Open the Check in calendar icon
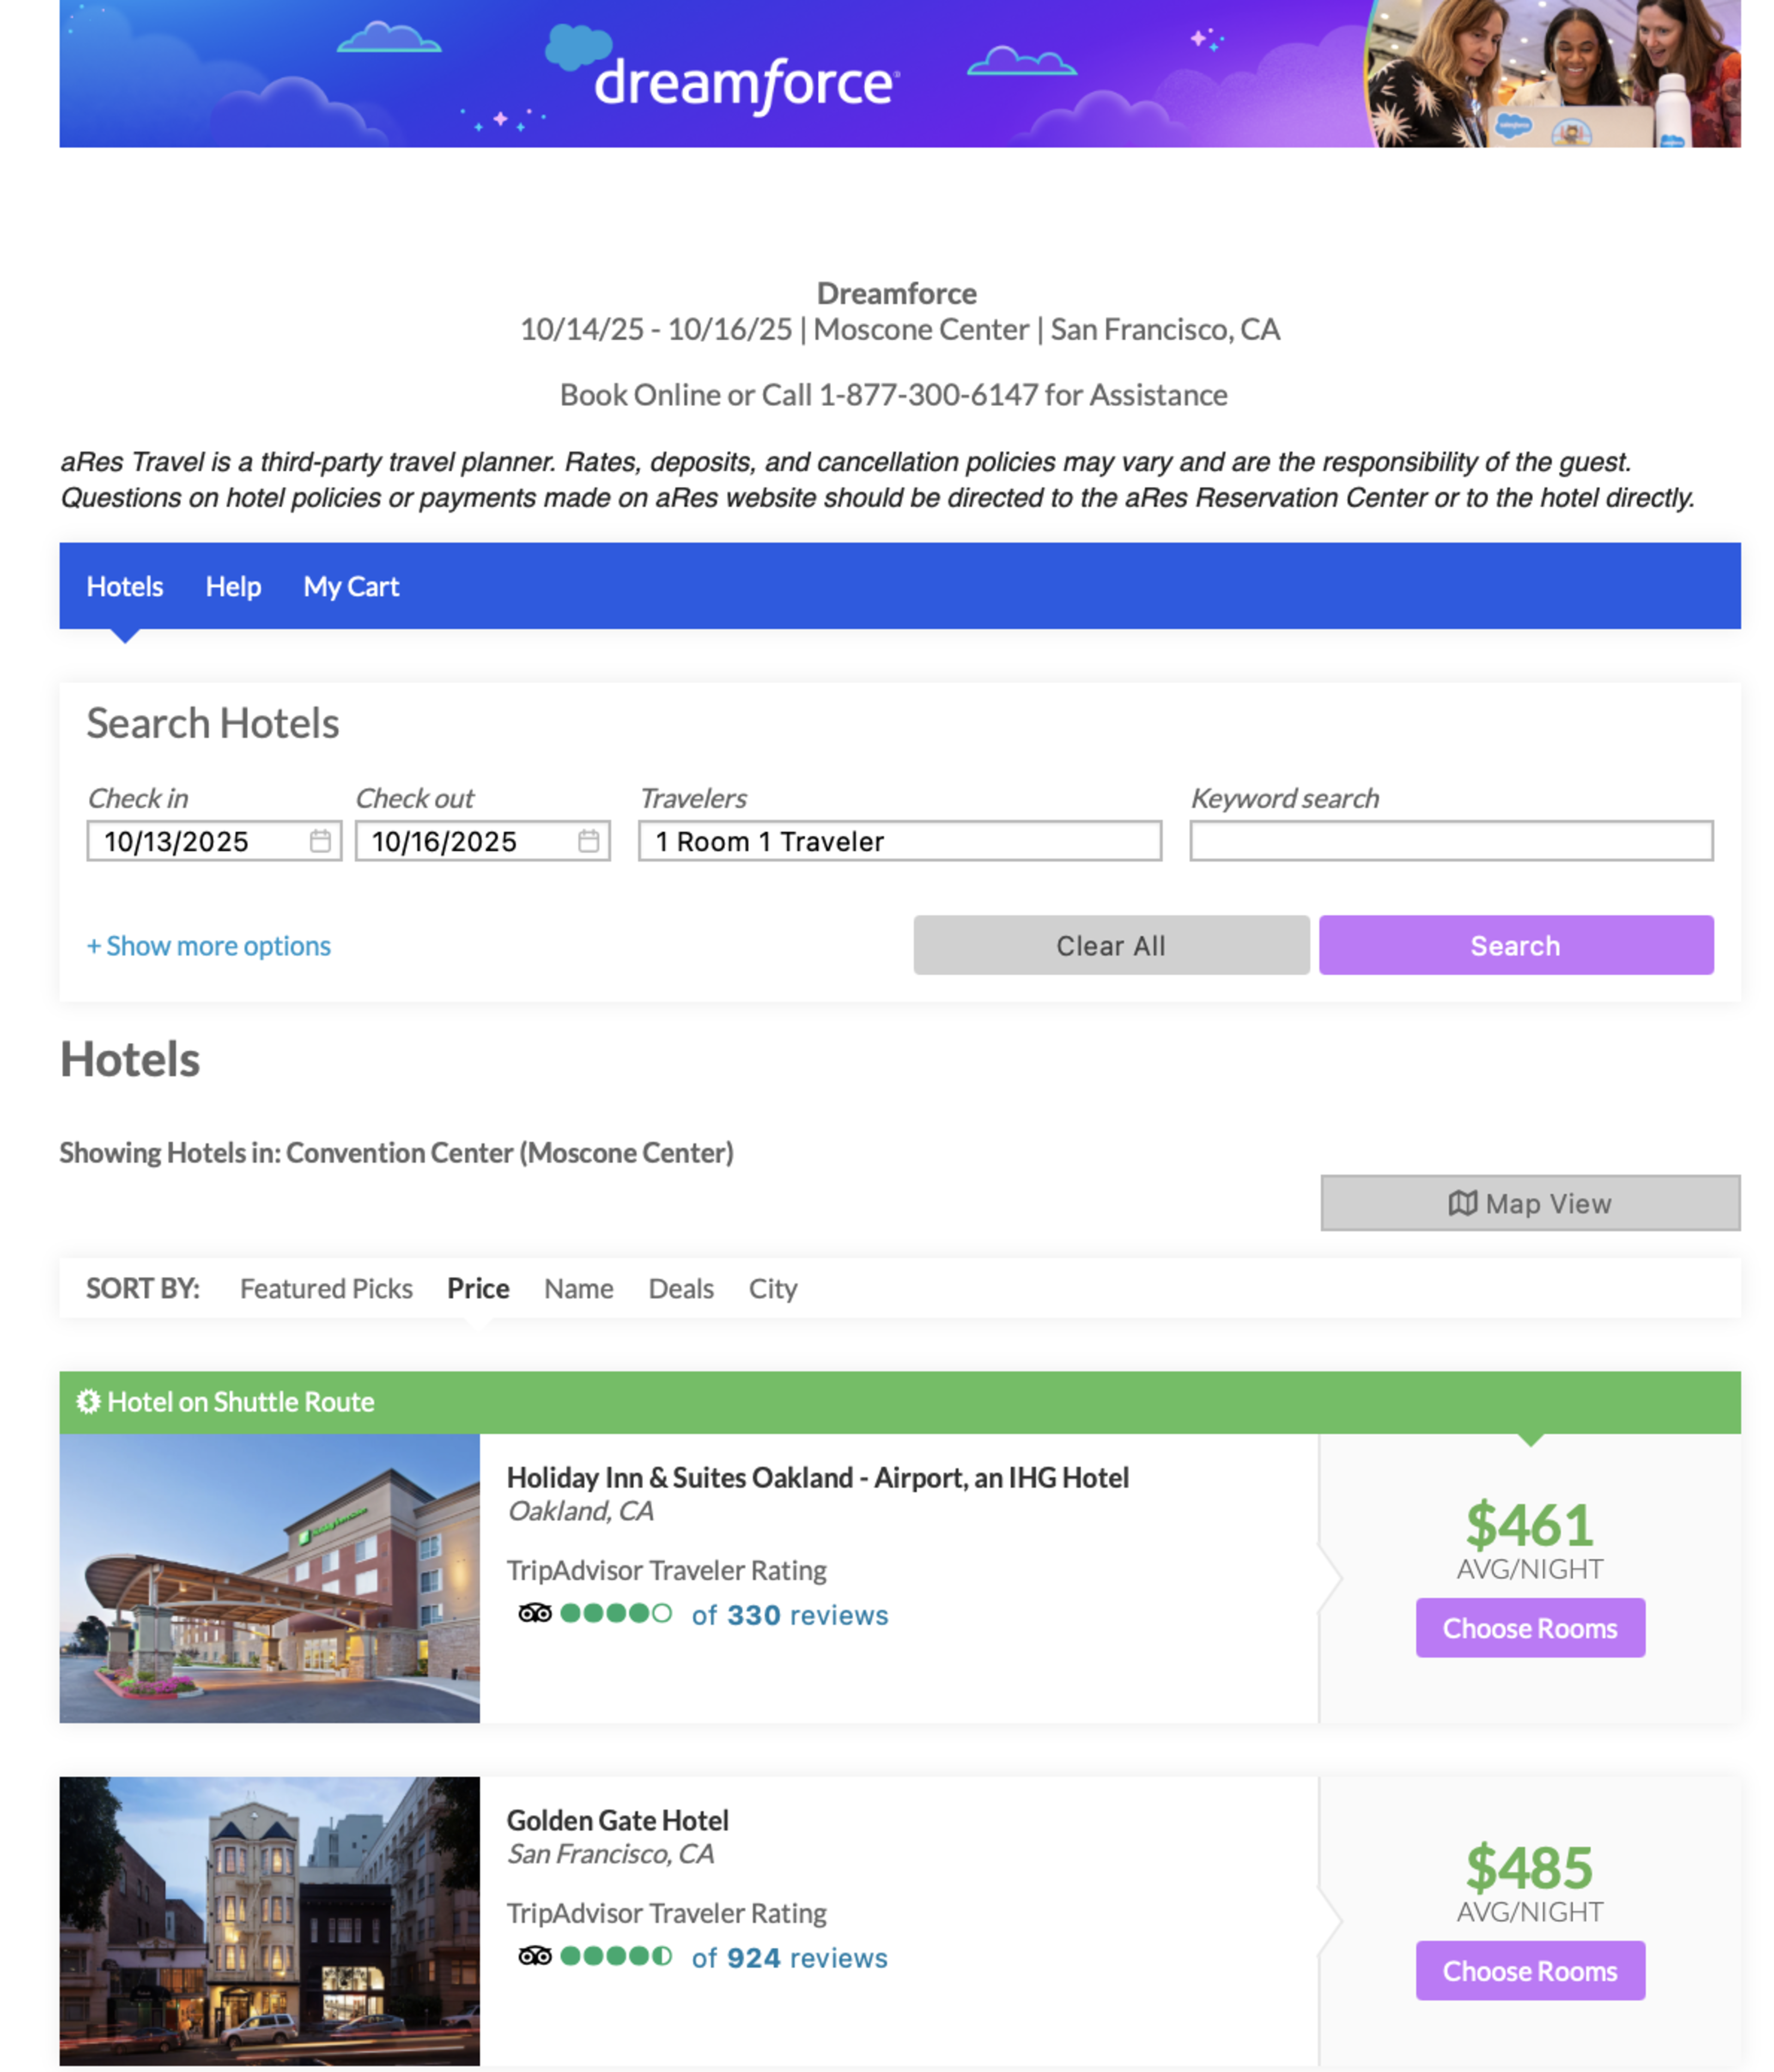 [320, 841]
